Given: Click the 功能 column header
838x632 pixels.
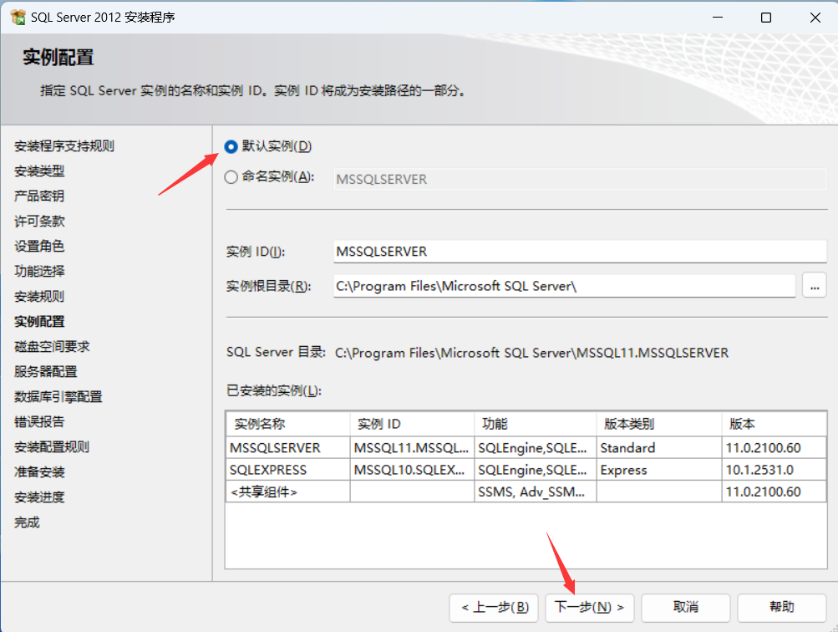Looking at the screenshot, I should (x=536, y=424).
